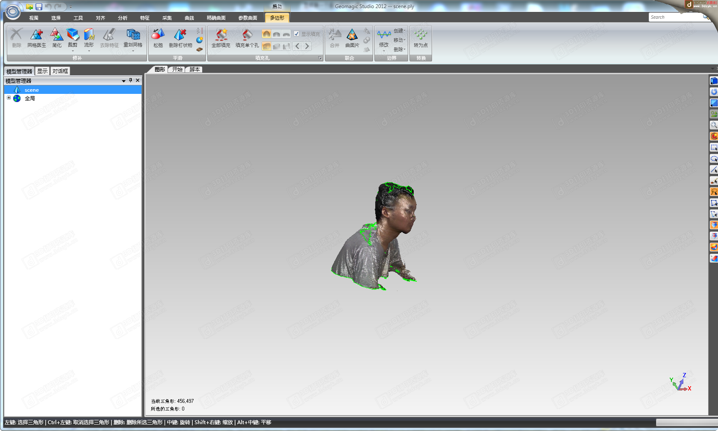
Task: Open the View (视图) ribbon tab
Action: point(34,18)
